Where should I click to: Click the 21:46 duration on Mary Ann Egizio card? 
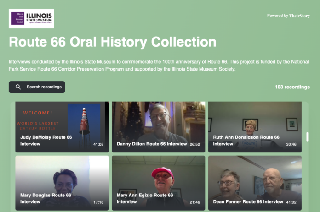click(195, 202)
